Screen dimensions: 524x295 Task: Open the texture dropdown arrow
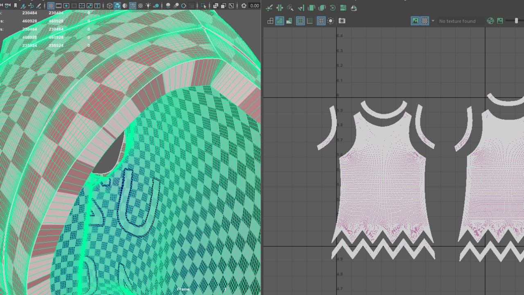click(433, 21)
